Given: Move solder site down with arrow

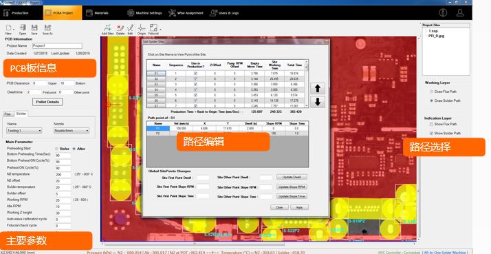Looking at the screenshot, I should point(318,102).
